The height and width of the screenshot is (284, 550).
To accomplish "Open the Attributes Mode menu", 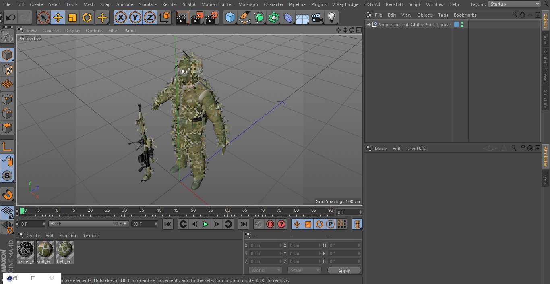I will 380,149.
